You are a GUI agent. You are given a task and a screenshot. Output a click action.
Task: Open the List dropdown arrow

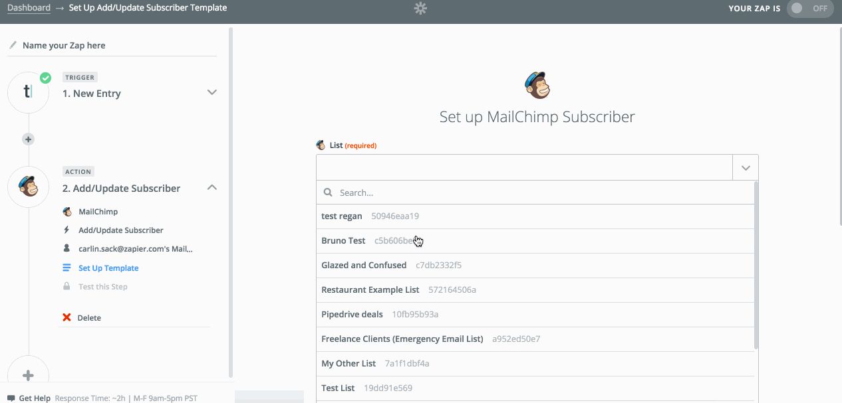click(745, 167)
